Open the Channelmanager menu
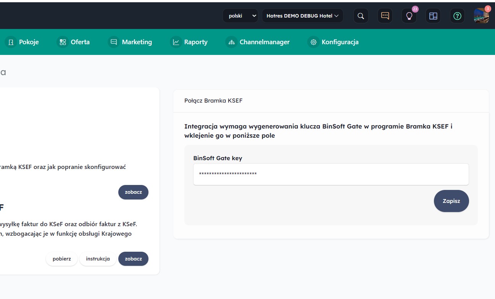Viewport: 495px width, 299px height. click(x=258, y=42)
